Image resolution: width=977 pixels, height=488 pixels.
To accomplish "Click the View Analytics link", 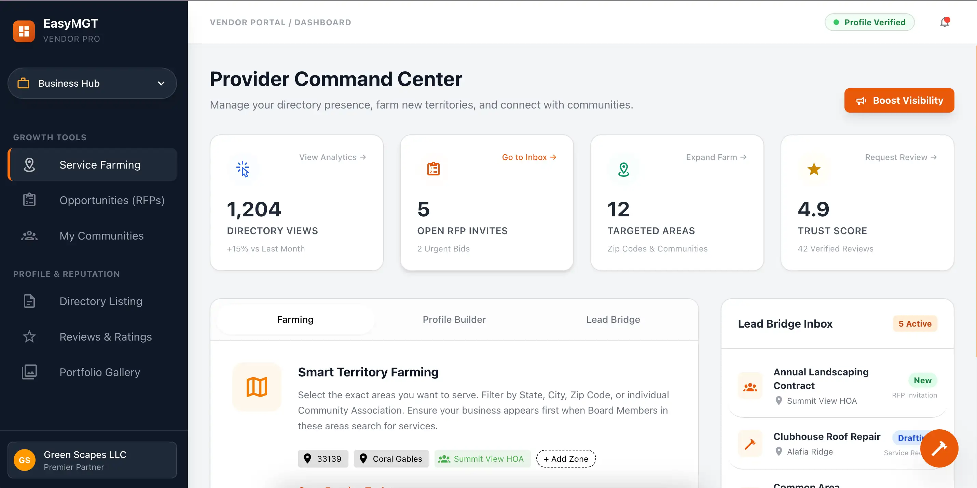I will tap(332, 157).
